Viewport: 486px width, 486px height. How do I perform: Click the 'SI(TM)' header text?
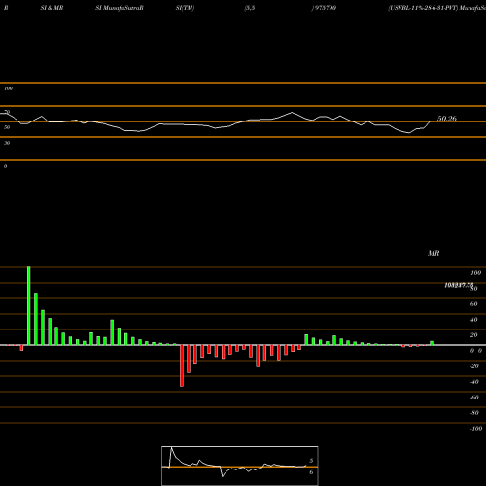(x=185, y=8)
